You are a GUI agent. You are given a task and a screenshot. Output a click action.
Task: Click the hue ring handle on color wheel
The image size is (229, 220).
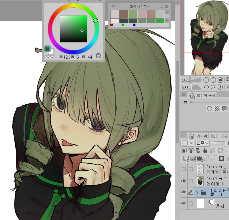96,20
